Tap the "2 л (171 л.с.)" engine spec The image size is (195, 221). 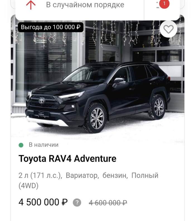pos(40,176)
